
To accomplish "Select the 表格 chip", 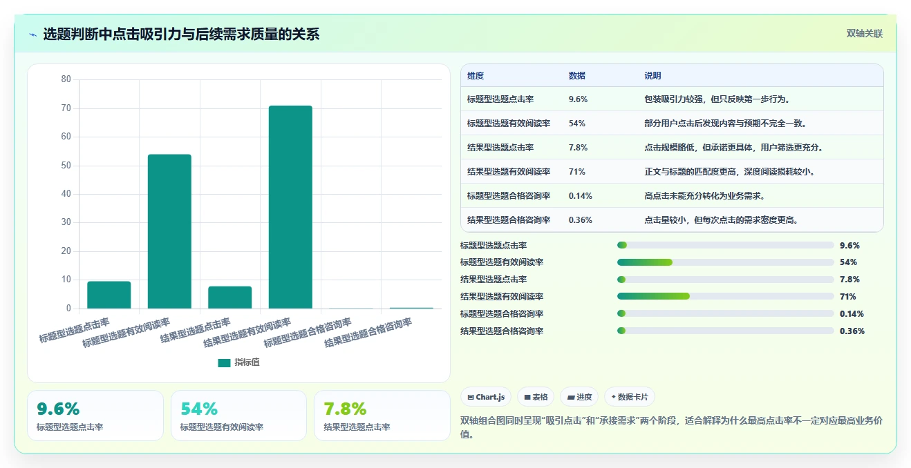I will [536, 397].
